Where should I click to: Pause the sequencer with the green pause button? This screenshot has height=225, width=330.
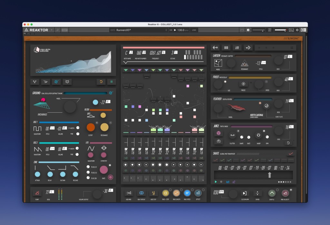click(x=111, y=82)
